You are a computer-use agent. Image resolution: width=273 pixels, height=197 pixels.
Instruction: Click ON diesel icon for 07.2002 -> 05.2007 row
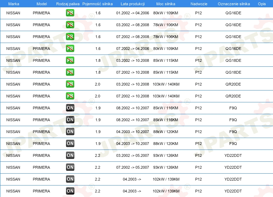(70, 167)
